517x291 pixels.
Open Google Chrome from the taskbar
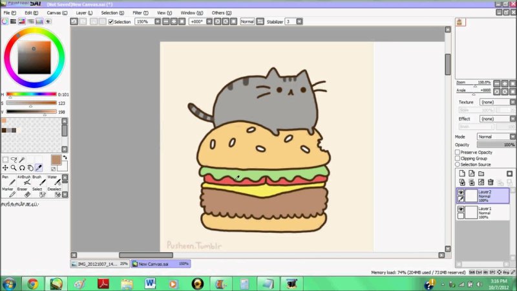pos(32,283)
